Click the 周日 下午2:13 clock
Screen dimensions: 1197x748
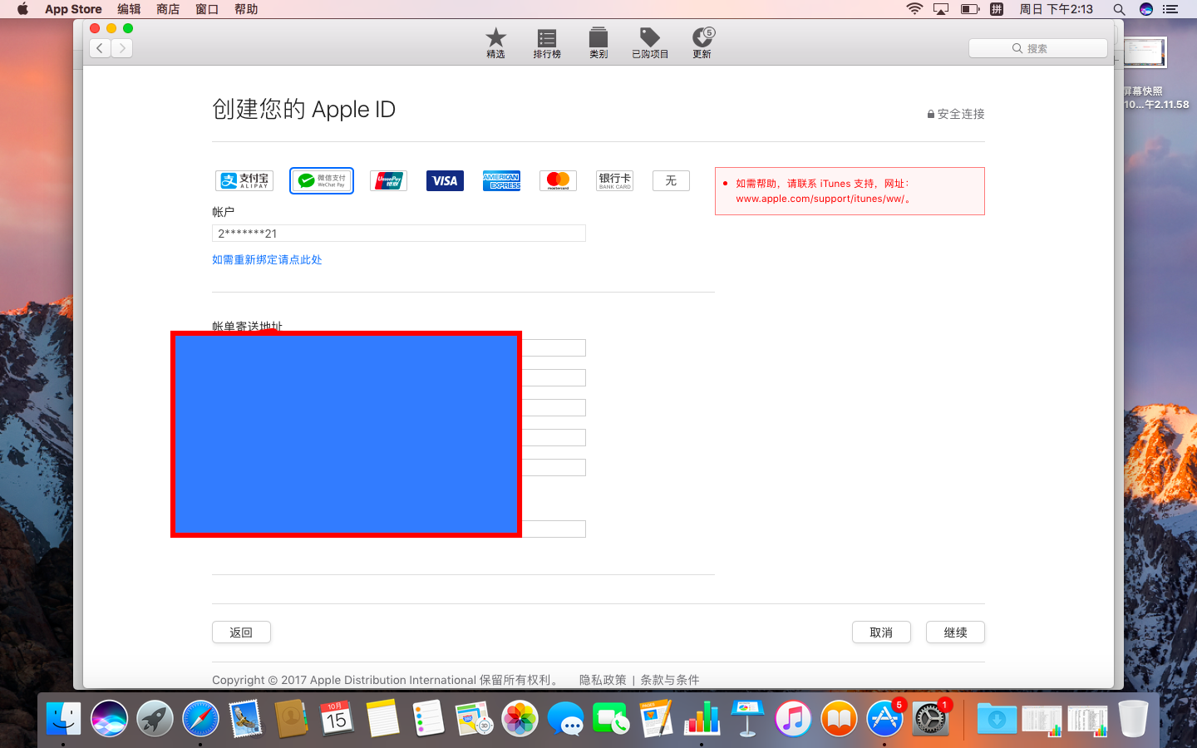(x=1056, y=9)
